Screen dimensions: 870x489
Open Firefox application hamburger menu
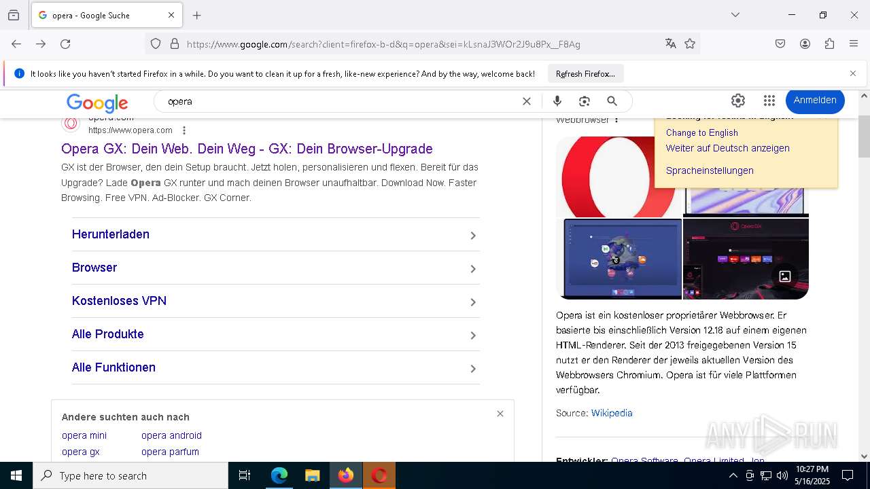click(854, 44)
